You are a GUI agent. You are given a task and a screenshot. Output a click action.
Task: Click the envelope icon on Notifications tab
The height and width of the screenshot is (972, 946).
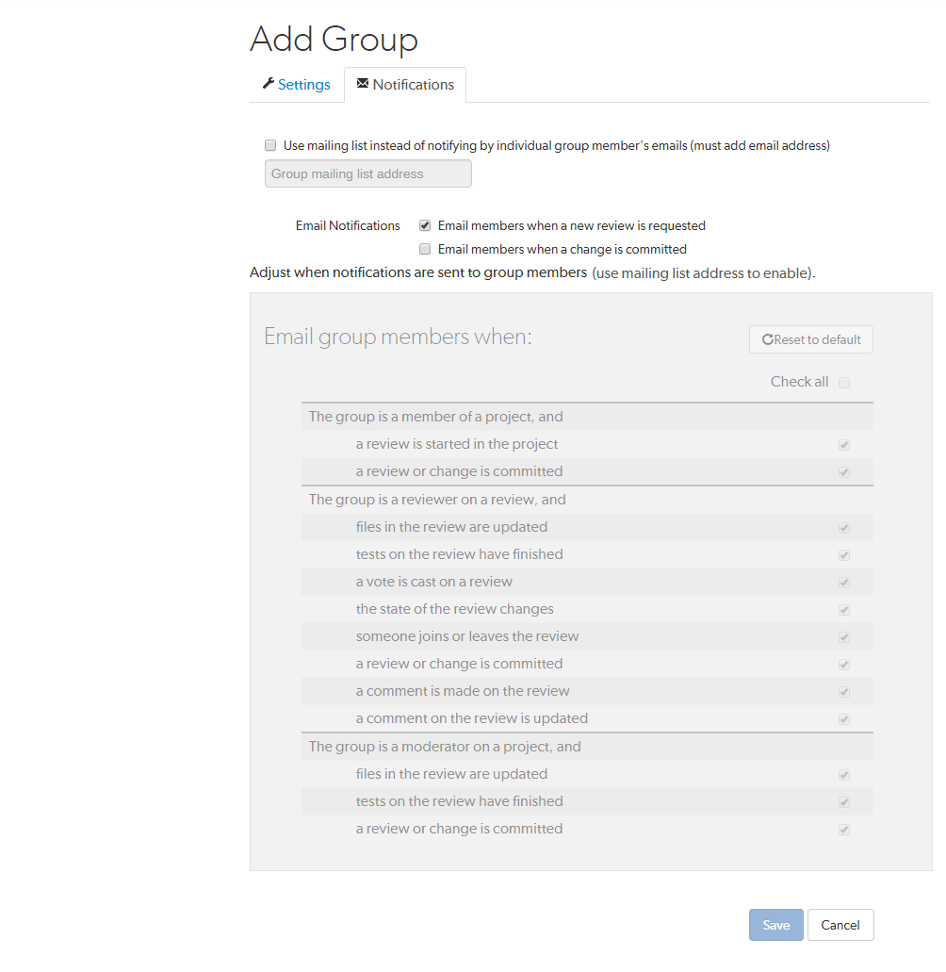[x=363, y=84]
